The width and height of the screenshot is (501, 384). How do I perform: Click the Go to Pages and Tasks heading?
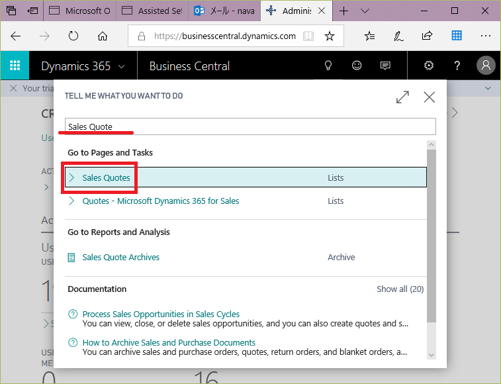111,152
